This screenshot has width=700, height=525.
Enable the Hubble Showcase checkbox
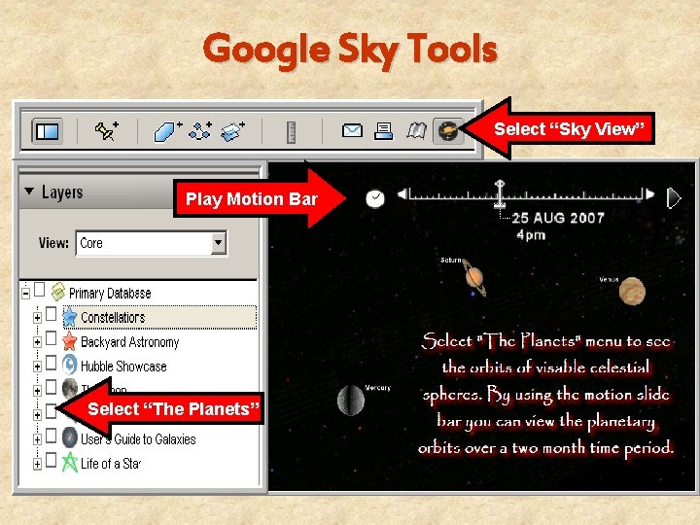52,363
